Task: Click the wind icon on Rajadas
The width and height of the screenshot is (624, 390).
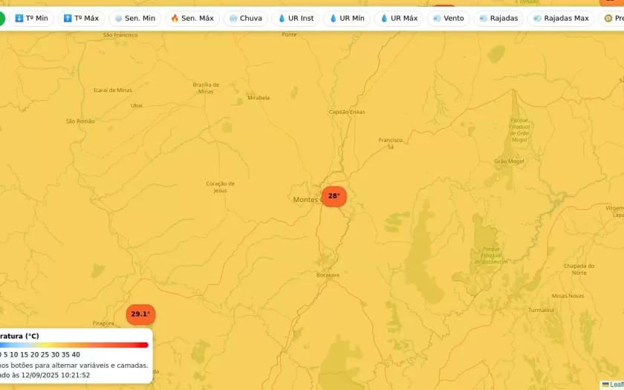Action: [484, 18]
